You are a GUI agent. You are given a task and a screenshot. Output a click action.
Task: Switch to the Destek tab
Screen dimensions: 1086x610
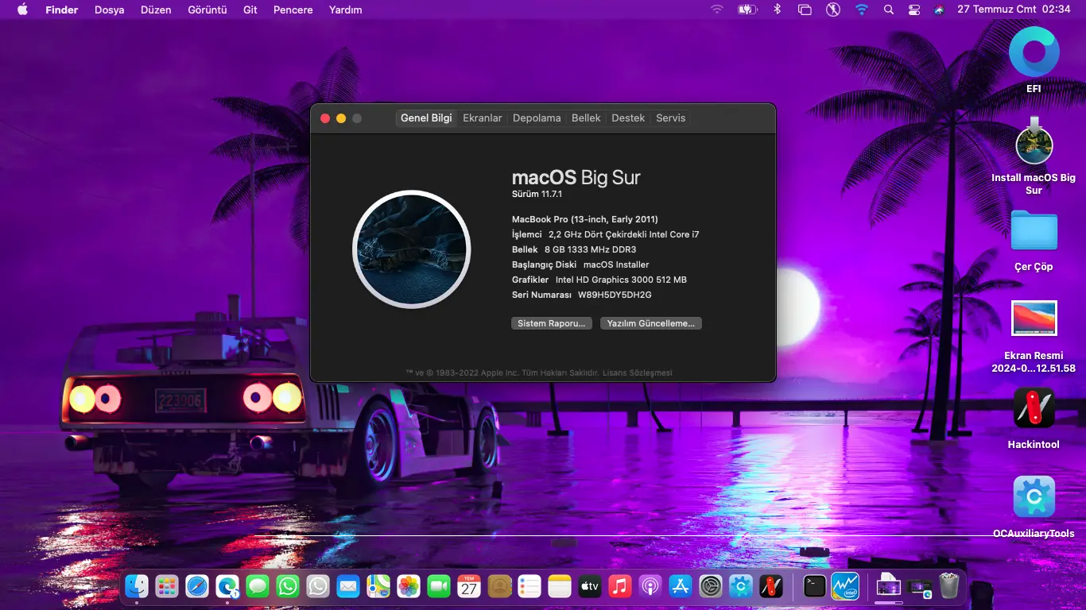pos(628,118)
